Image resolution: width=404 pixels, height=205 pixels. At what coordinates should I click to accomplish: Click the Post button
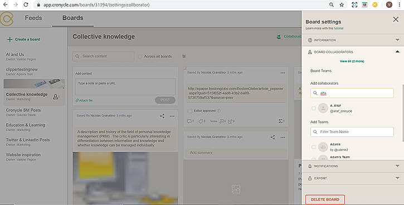coord(165,100)
